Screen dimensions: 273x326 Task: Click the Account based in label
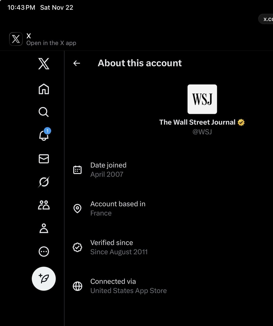pos(118,204)
